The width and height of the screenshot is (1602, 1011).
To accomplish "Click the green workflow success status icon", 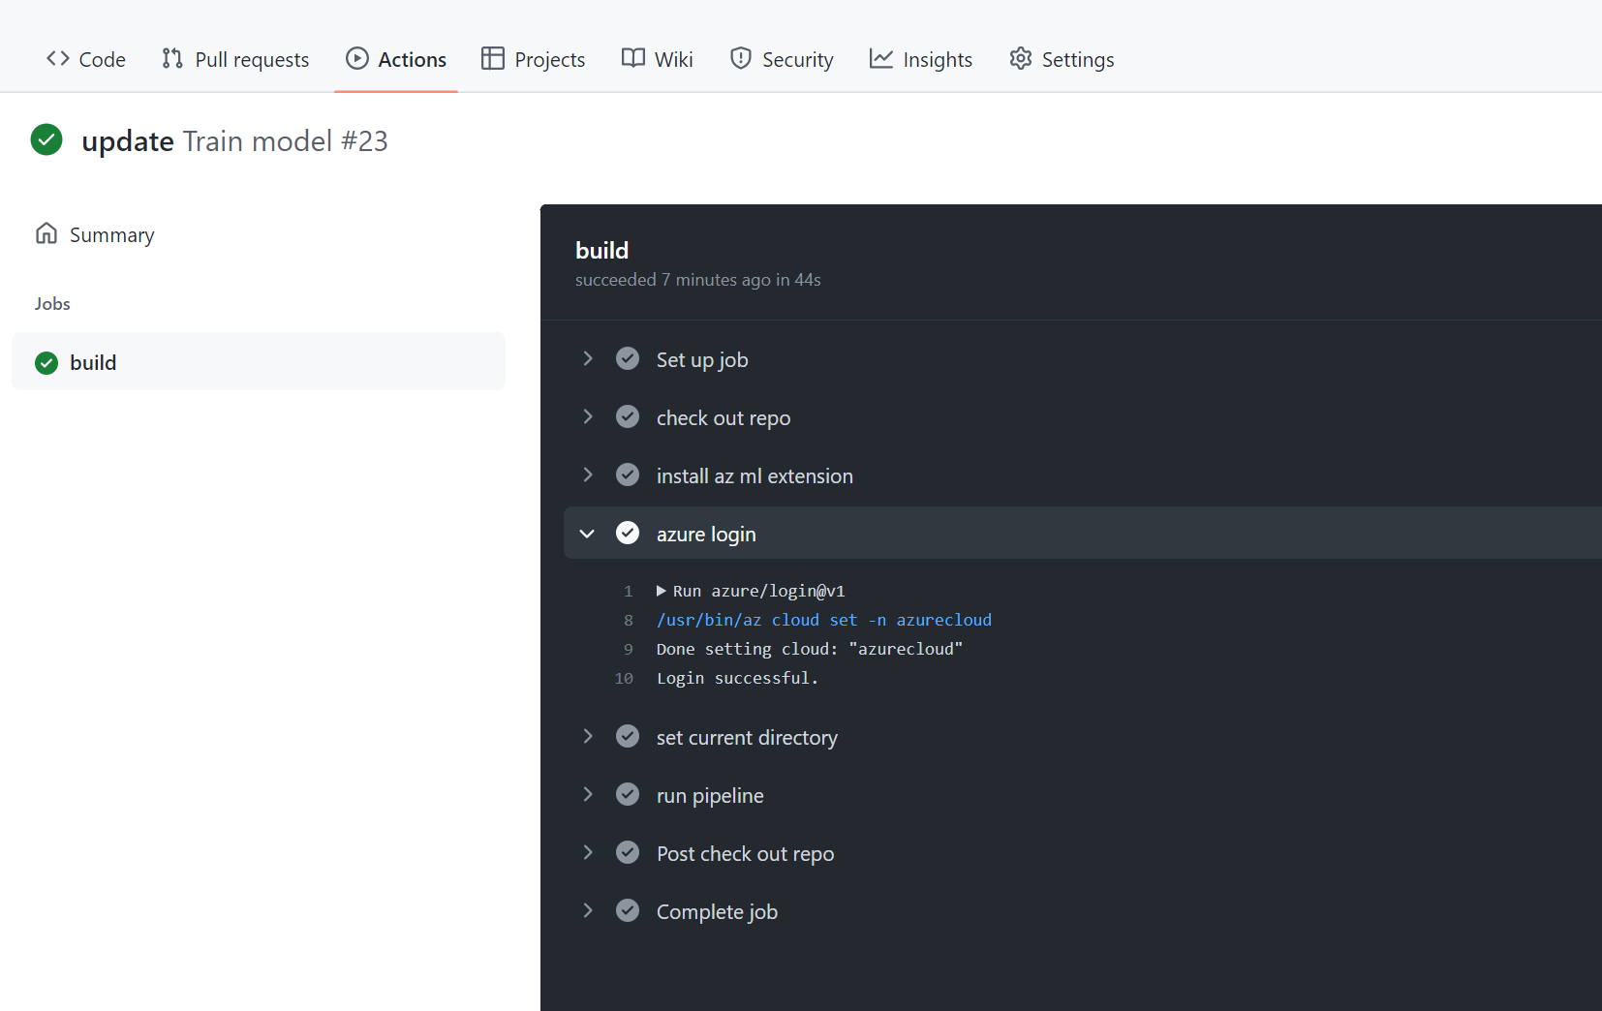I will 46,140.
